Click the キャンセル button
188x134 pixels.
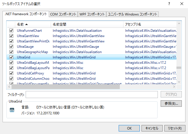pos(152,128)
